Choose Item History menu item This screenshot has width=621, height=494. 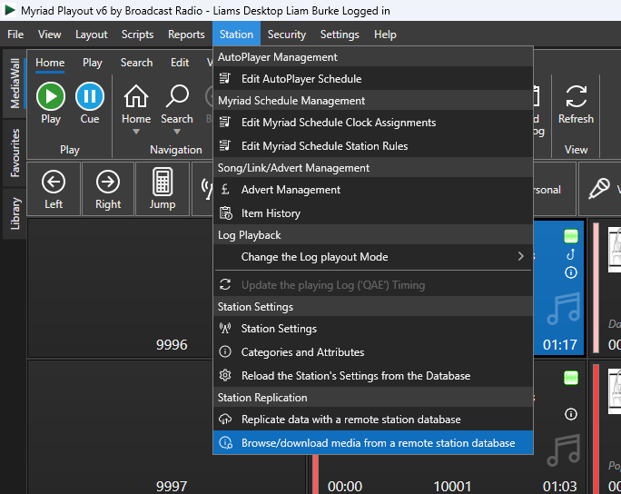tap(373, 213)
